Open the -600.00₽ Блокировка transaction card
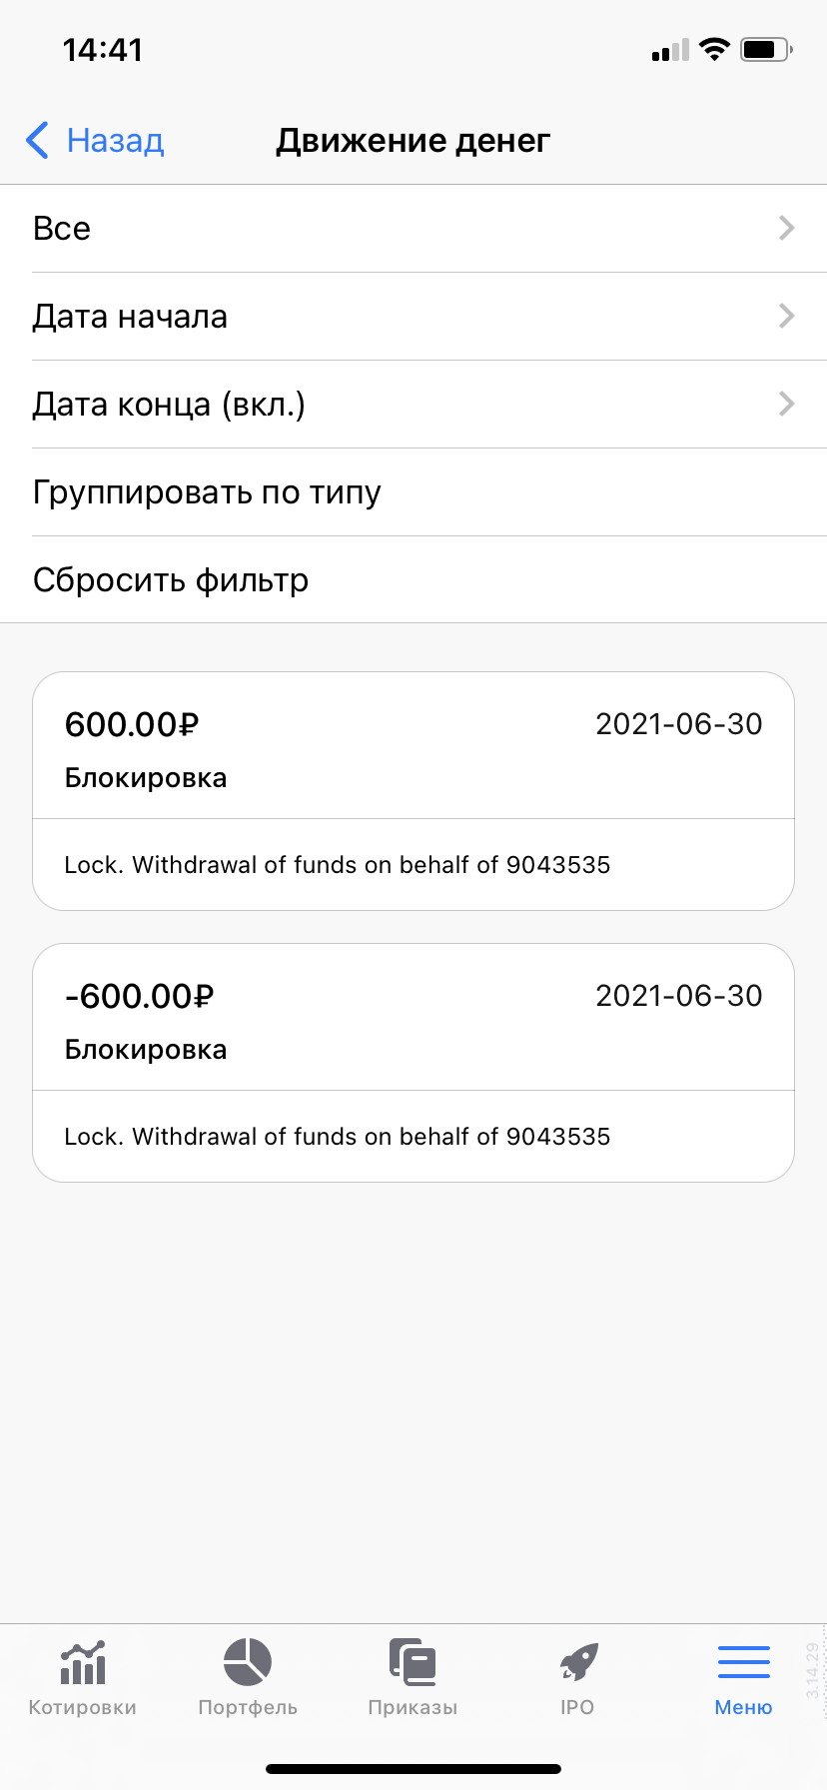The width and height of the screenshot is (827, 1790). pyautogui.click(x=413, y=1063)
